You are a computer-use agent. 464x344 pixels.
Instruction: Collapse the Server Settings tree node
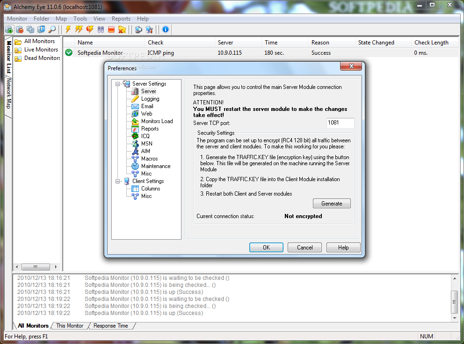click(x=117, y=84)
